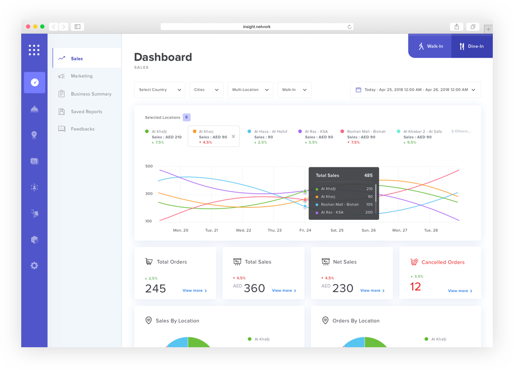This screenshot has width=514, height=370.
Task: Go back in browser history
Action: (x=54, y=27)
